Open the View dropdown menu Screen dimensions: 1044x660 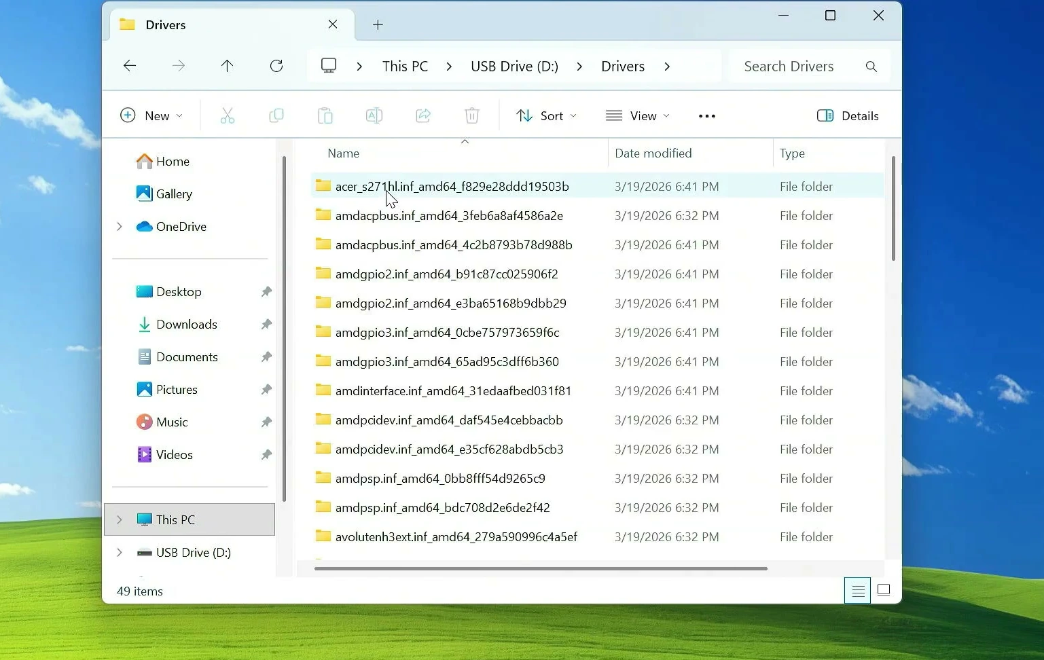(638, 116)
